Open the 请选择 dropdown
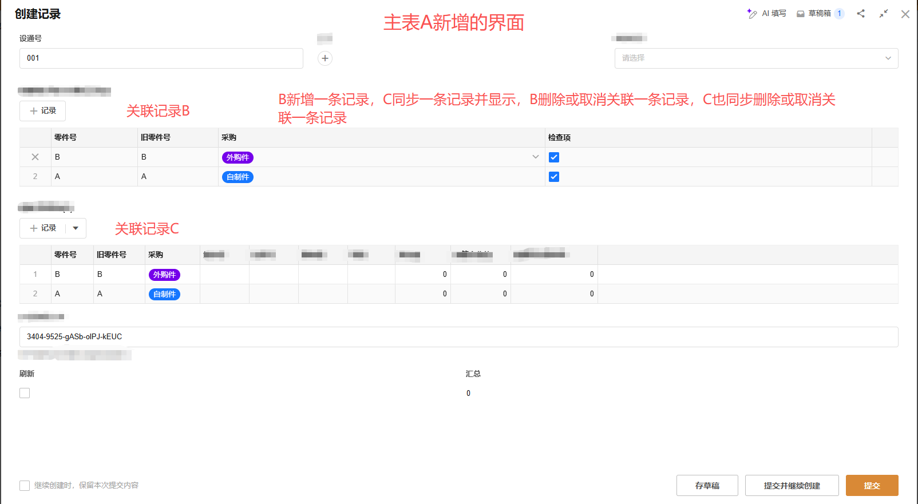The width and height of the screenshot is (918, 504). [x=756, y=58]
